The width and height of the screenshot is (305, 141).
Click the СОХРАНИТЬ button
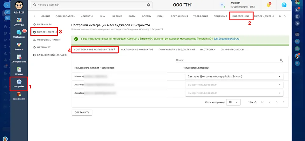(x=82, y=112)
